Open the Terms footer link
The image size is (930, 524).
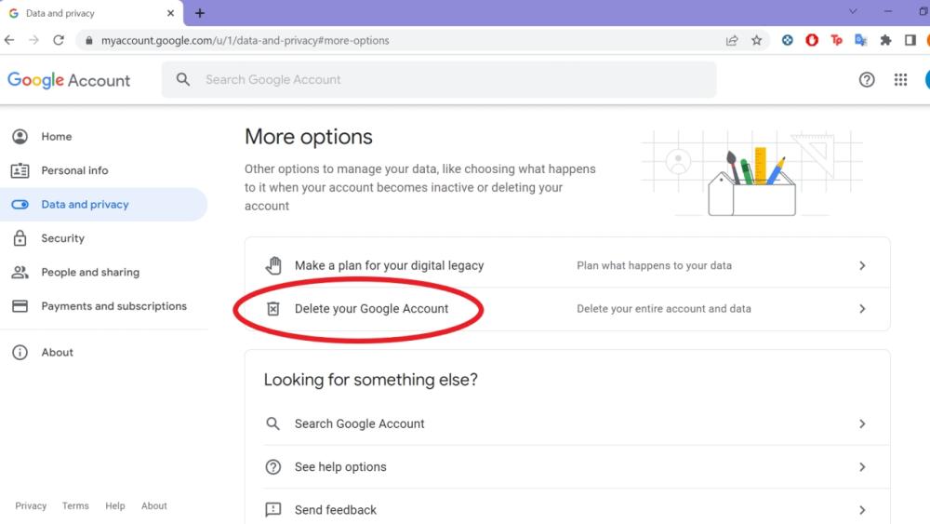pos(75,505)
